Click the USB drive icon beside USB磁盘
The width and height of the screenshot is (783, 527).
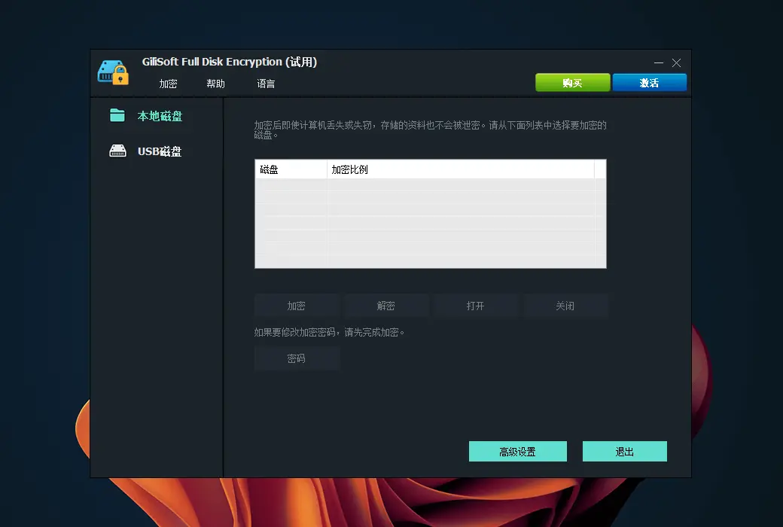point(118,151)
